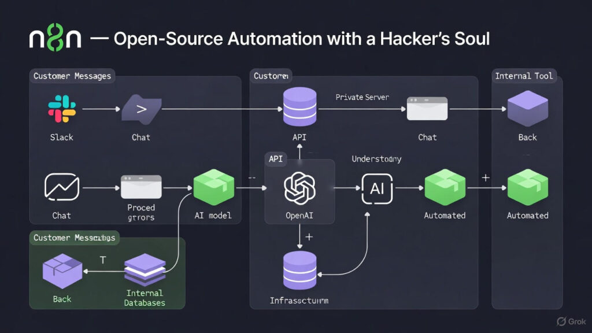
Task: Select the green highlighted Customer Messages swatch area
Action: point(75,238)
